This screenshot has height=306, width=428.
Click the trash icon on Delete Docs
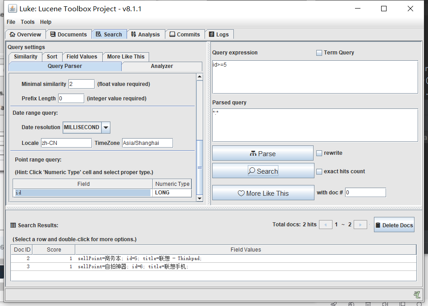click(378, 225)
